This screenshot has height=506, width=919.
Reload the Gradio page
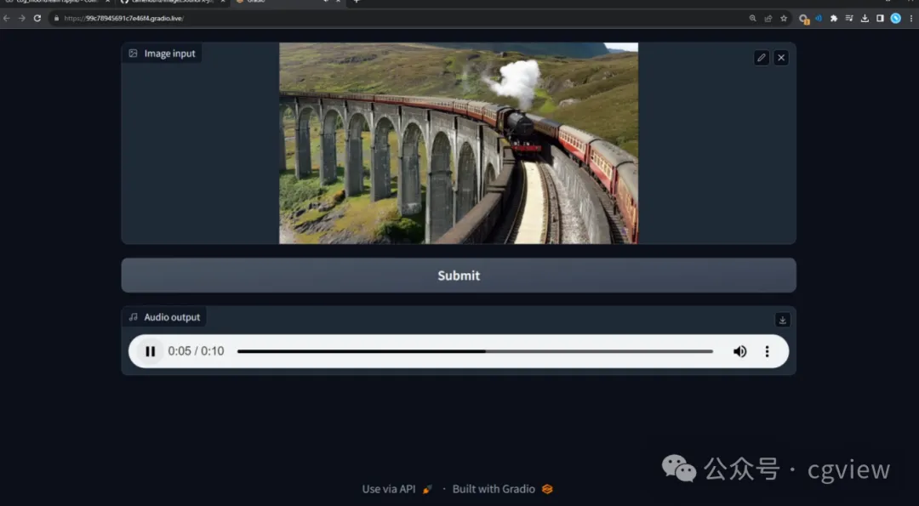37,18
